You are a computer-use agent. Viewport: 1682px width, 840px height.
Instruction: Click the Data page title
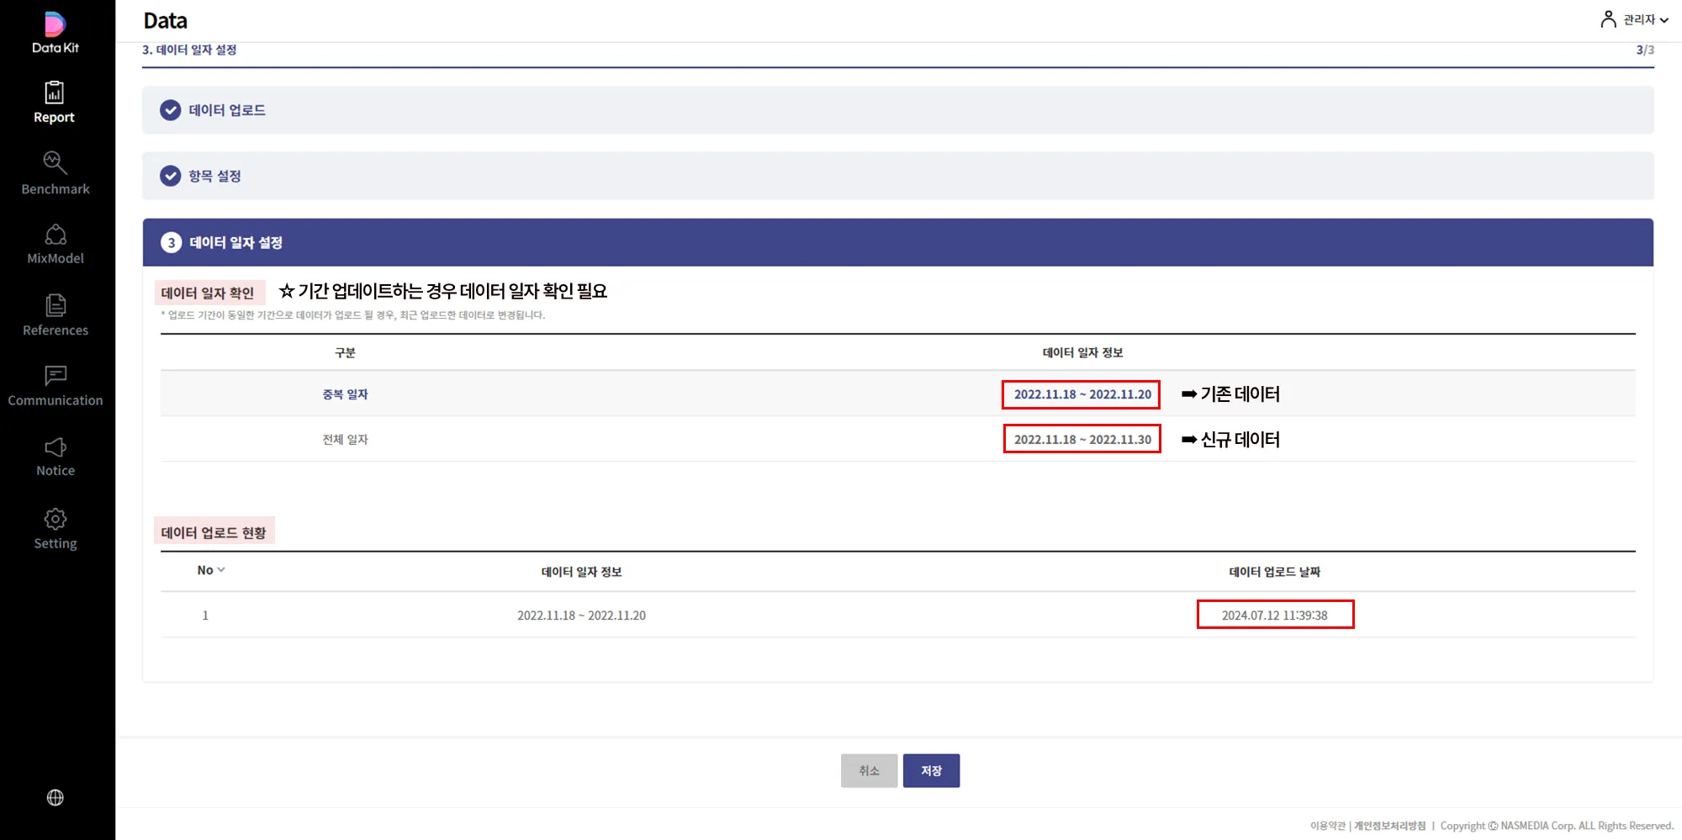pyautogui.click(x=166, y=20)
